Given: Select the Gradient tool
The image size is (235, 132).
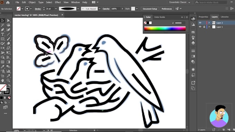Looking at the screenshot, I should click(x=8, y=62).
